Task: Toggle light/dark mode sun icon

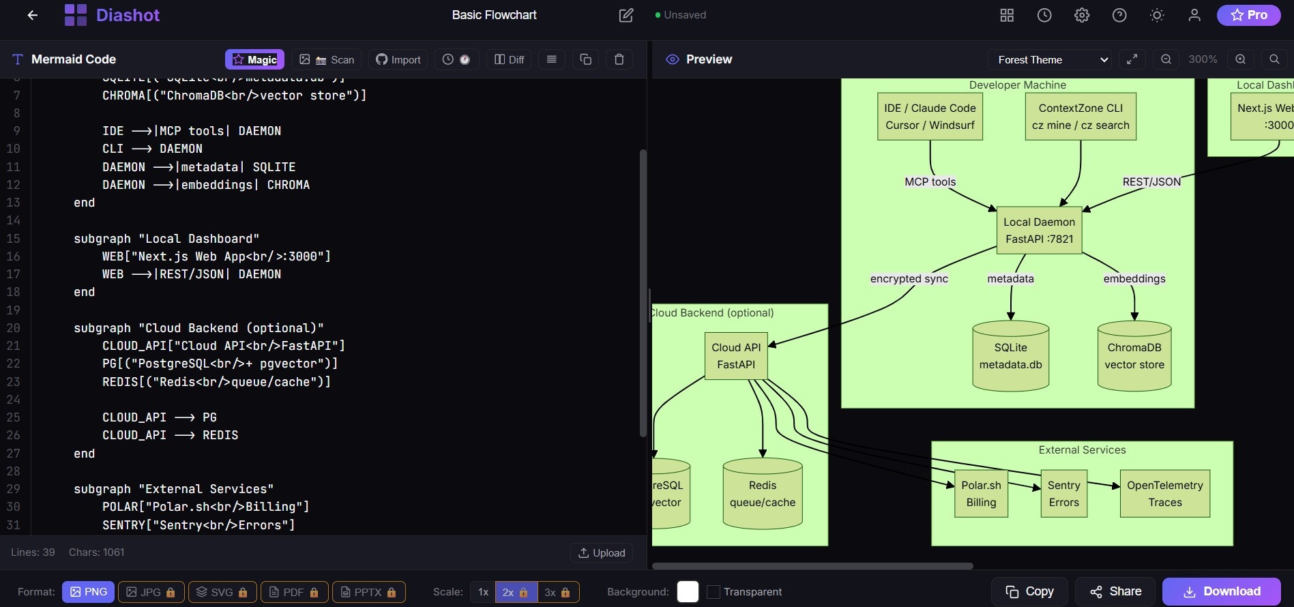Action: (x=1157, y=15)
